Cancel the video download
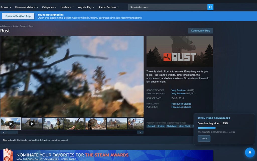Screen dimensions: 257x161 [204, 139]
